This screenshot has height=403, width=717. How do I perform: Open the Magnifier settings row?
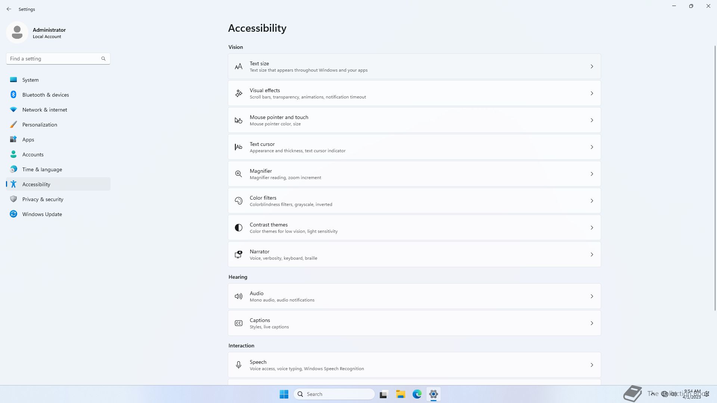point(415,174)
